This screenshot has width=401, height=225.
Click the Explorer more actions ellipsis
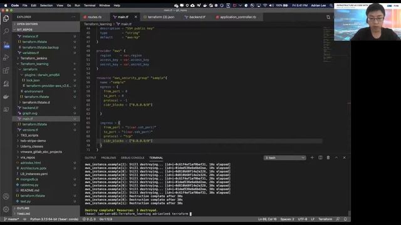click(74, 17)
